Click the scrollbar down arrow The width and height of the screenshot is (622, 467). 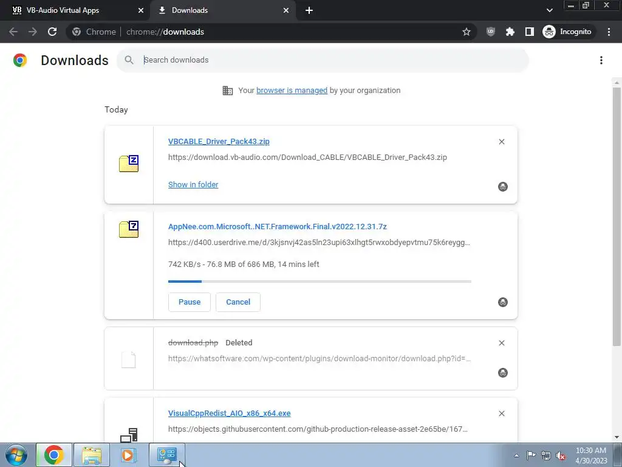click(617, 437)
